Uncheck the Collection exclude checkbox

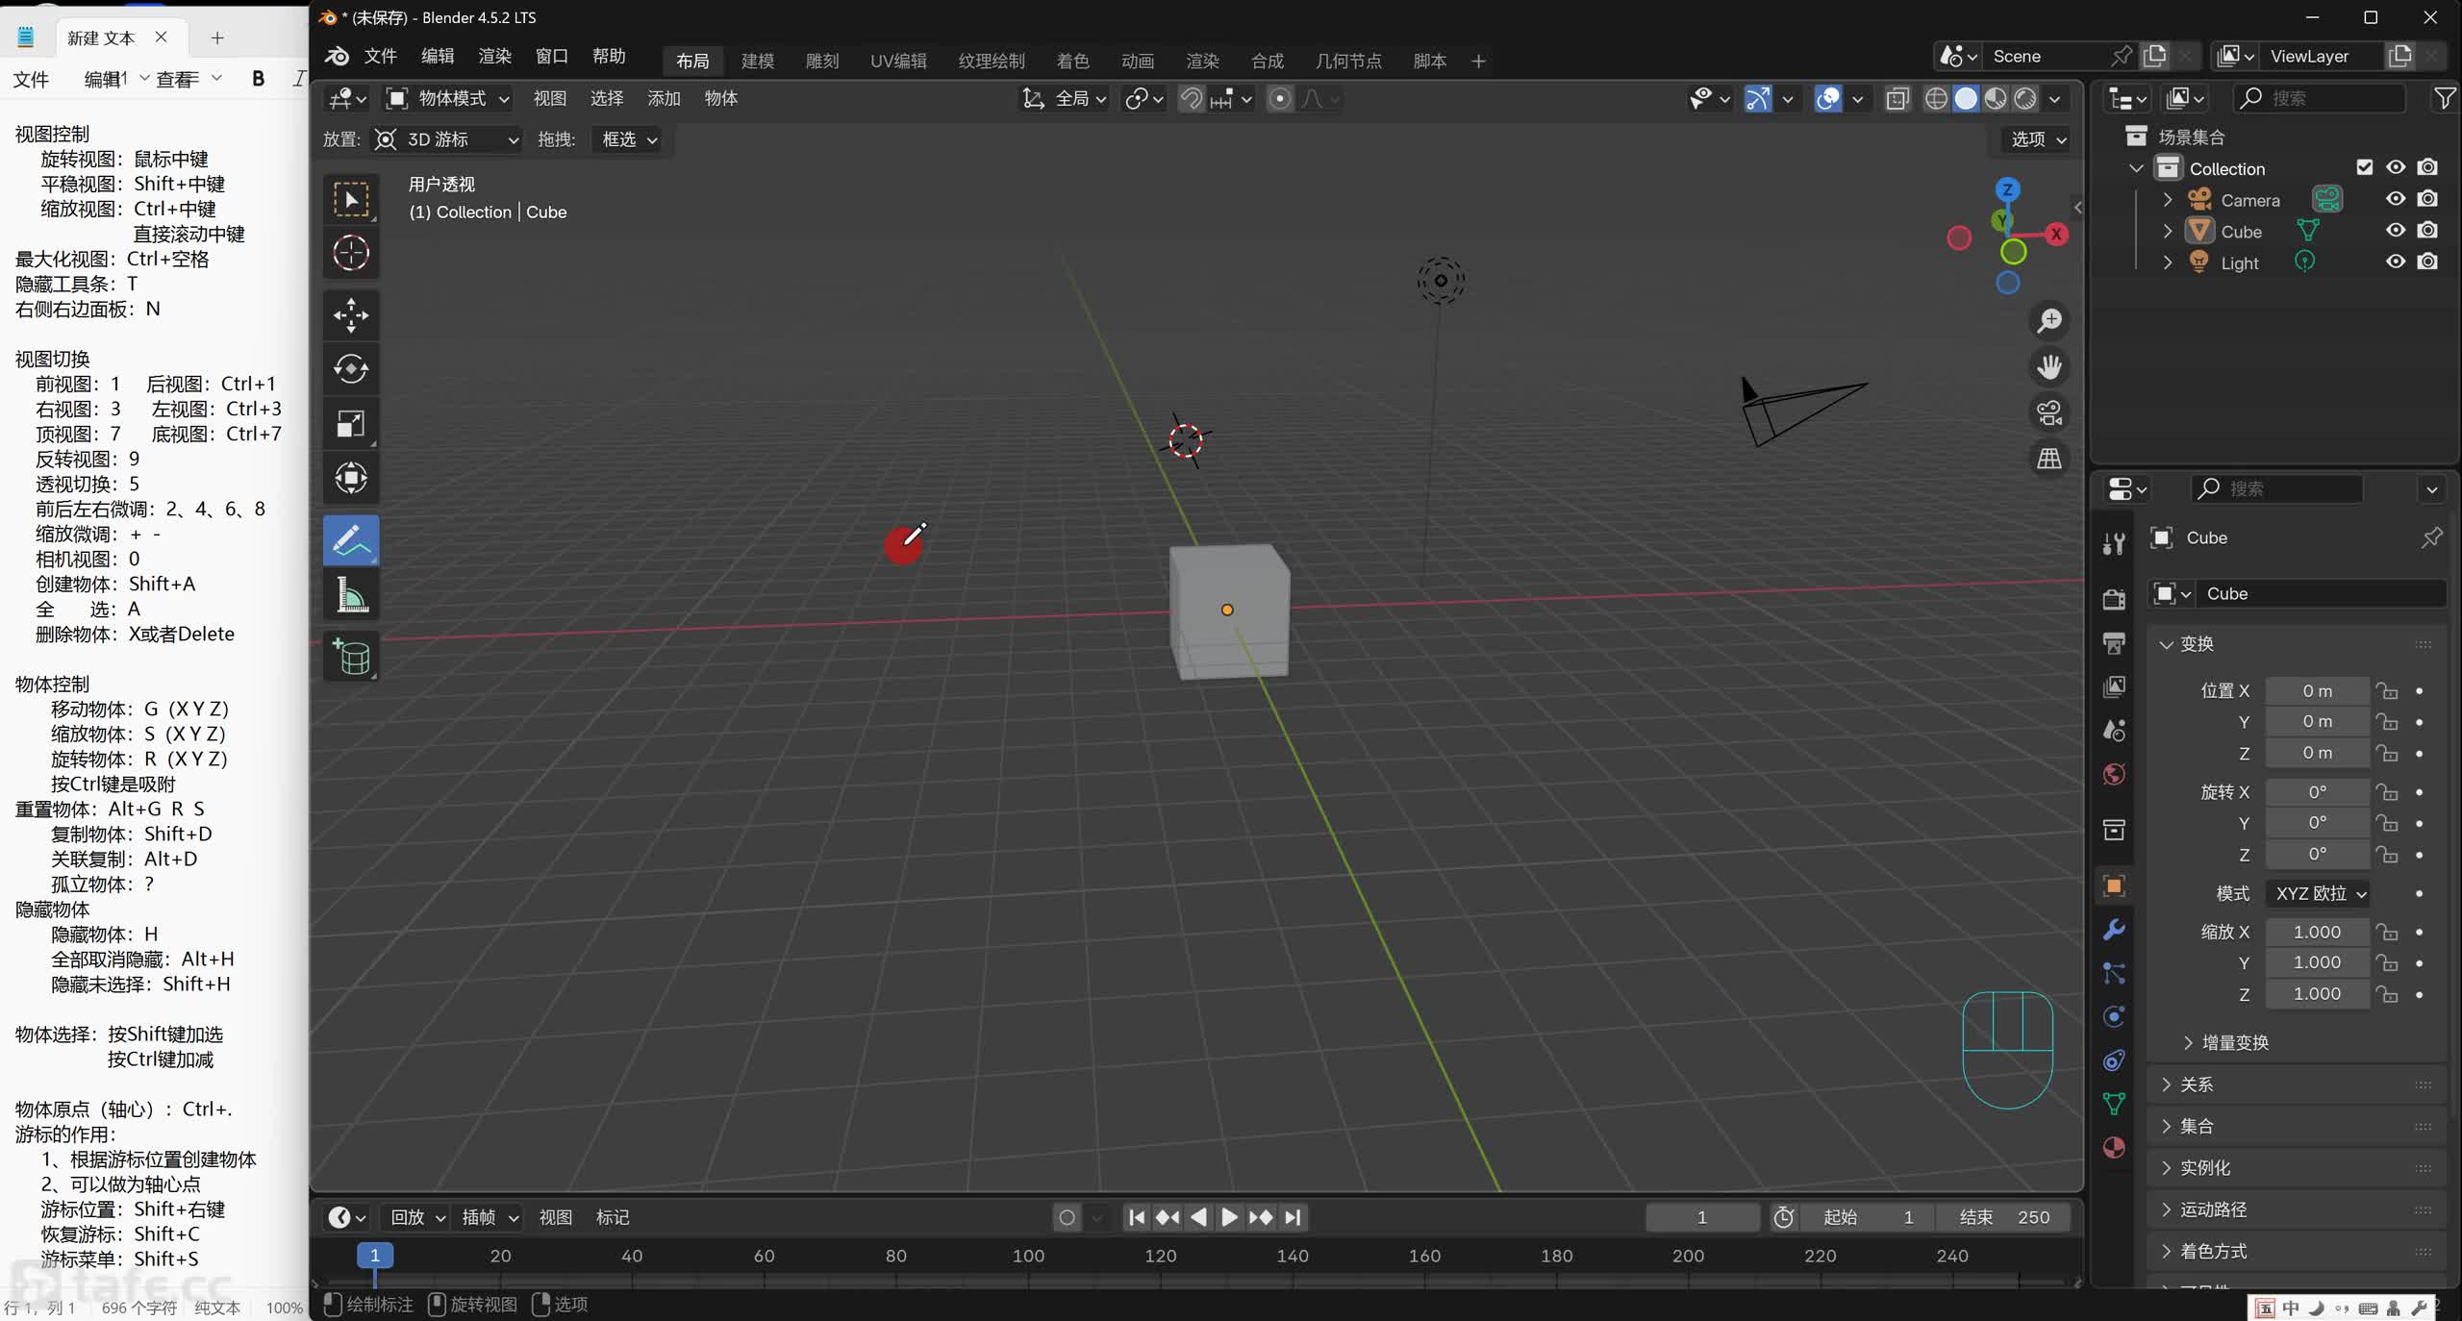click(x=2365, y=167)
